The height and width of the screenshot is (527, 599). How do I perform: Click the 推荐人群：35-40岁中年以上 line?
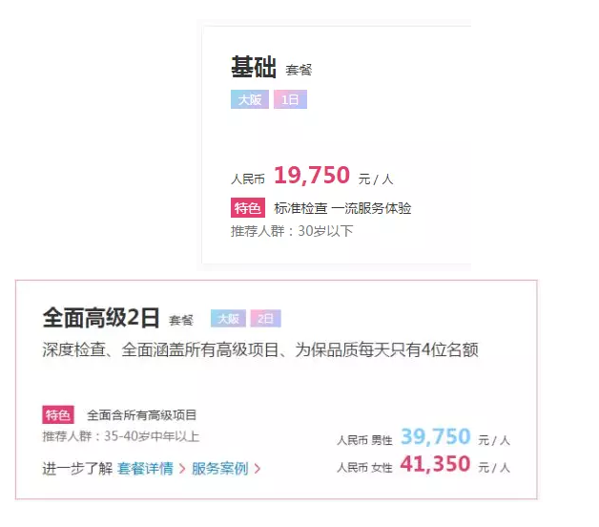120,436
